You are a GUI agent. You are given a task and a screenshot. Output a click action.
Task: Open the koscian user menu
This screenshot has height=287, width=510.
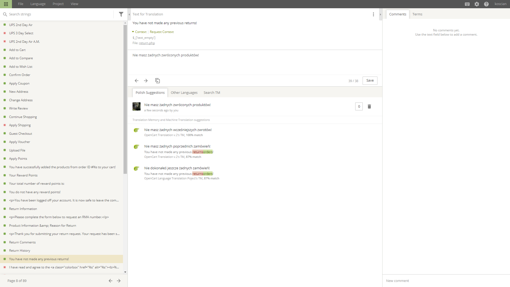point(500,4)
